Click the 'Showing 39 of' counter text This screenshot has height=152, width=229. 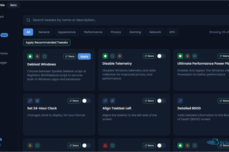219,32
